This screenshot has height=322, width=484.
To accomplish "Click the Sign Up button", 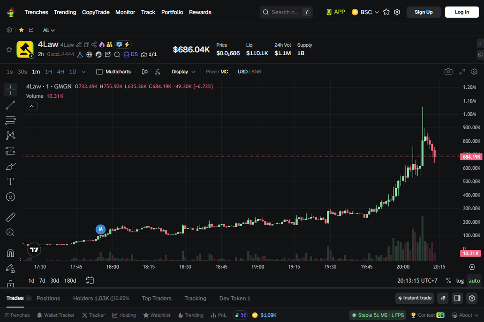I will [x=423, y=12].
